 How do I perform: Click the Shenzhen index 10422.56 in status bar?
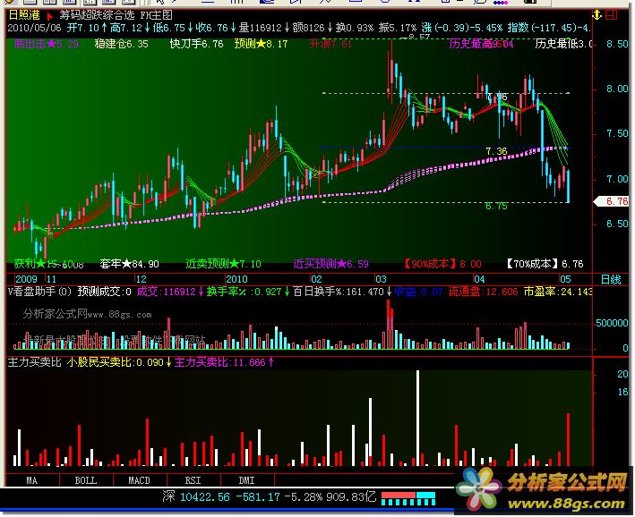(x=204, y=496)
